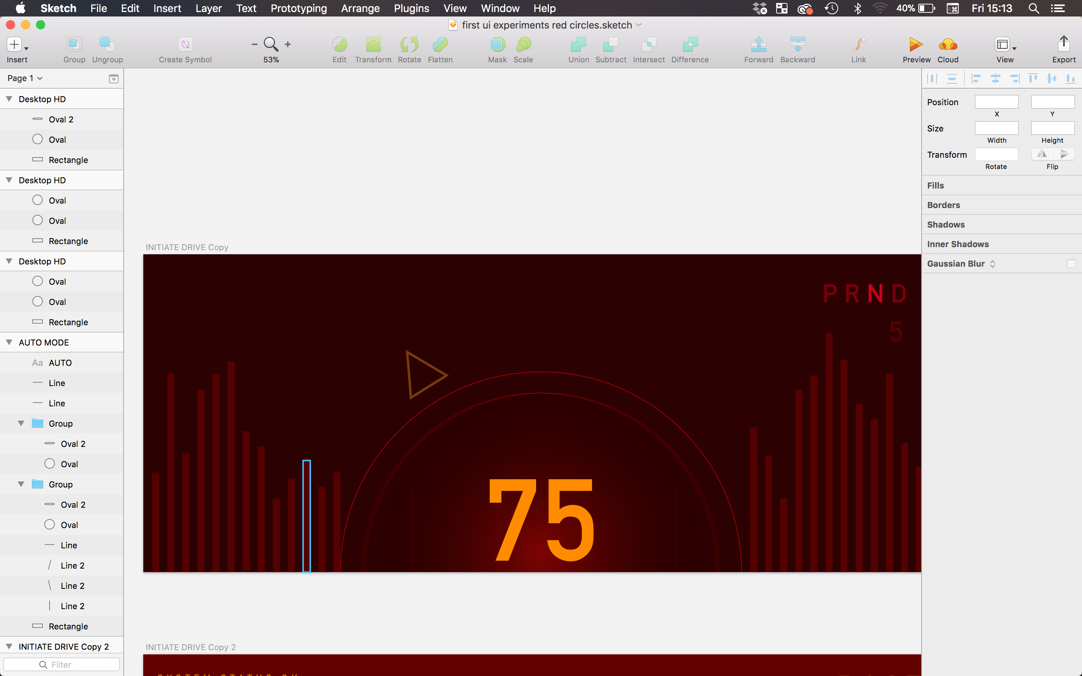Click the layer Filter search field
This screenshot has width=1082, height=676.
point(62,664)
